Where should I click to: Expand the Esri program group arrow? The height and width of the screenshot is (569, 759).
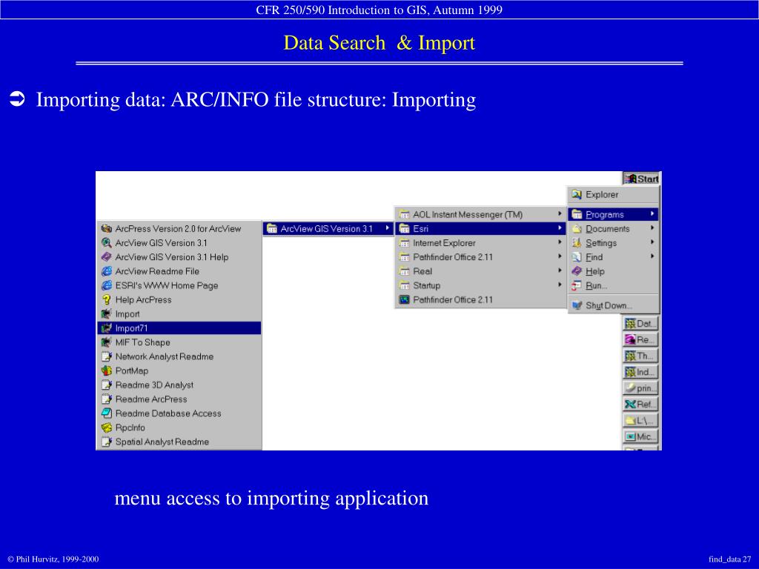point(560,228)
